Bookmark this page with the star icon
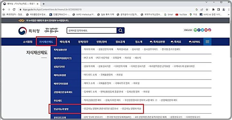232x120 pixels. click(207, 9)
